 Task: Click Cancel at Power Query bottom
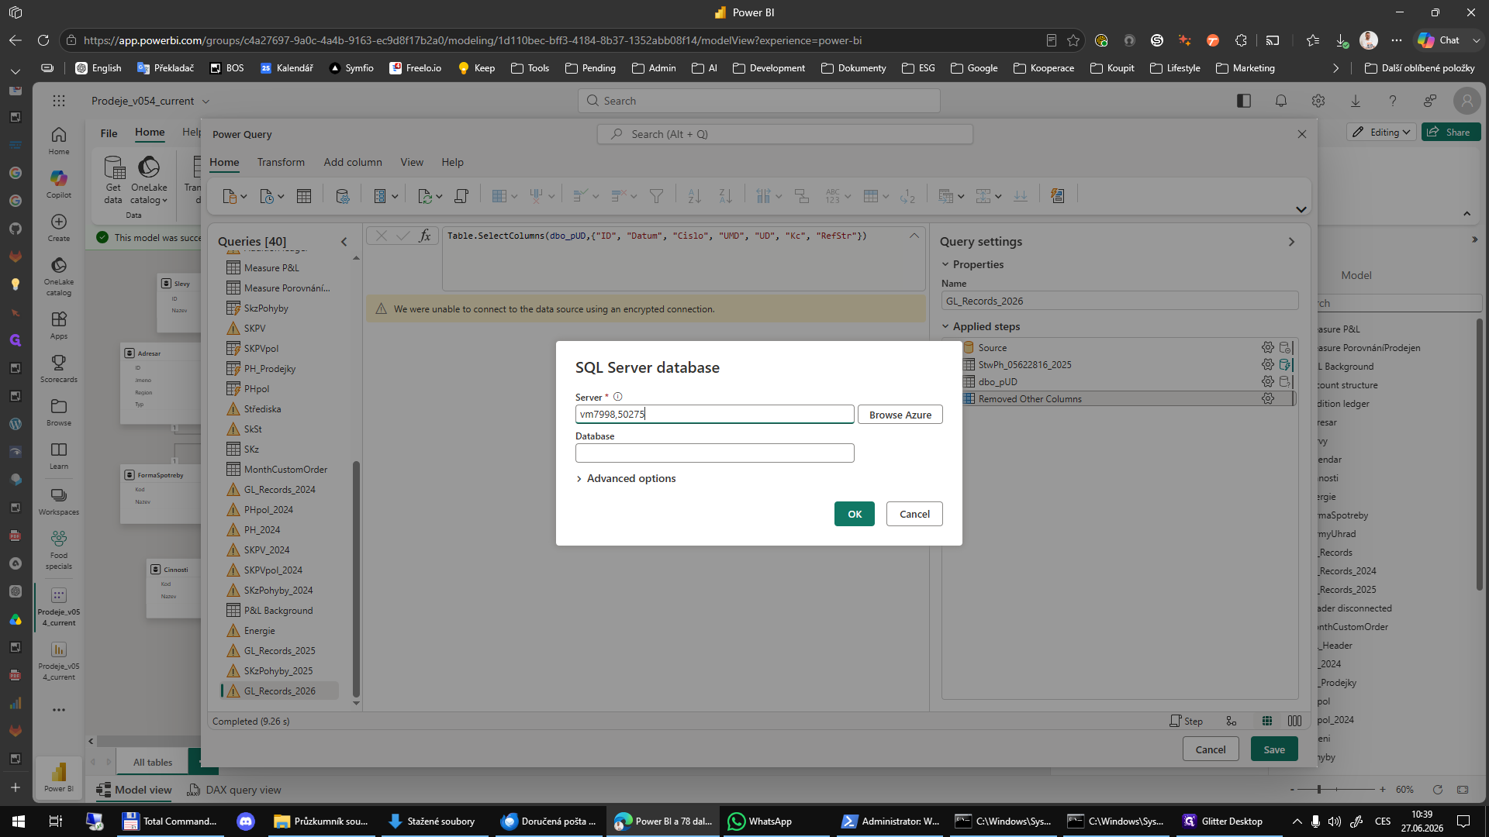(1211, 749)
